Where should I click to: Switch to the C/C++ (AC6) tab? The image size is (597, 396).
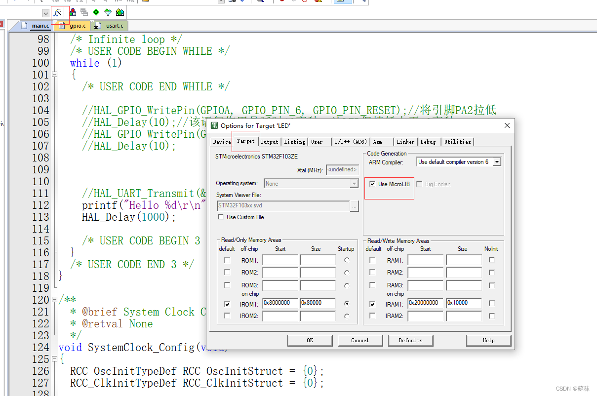pyautogui.click(x=350, y=142)
